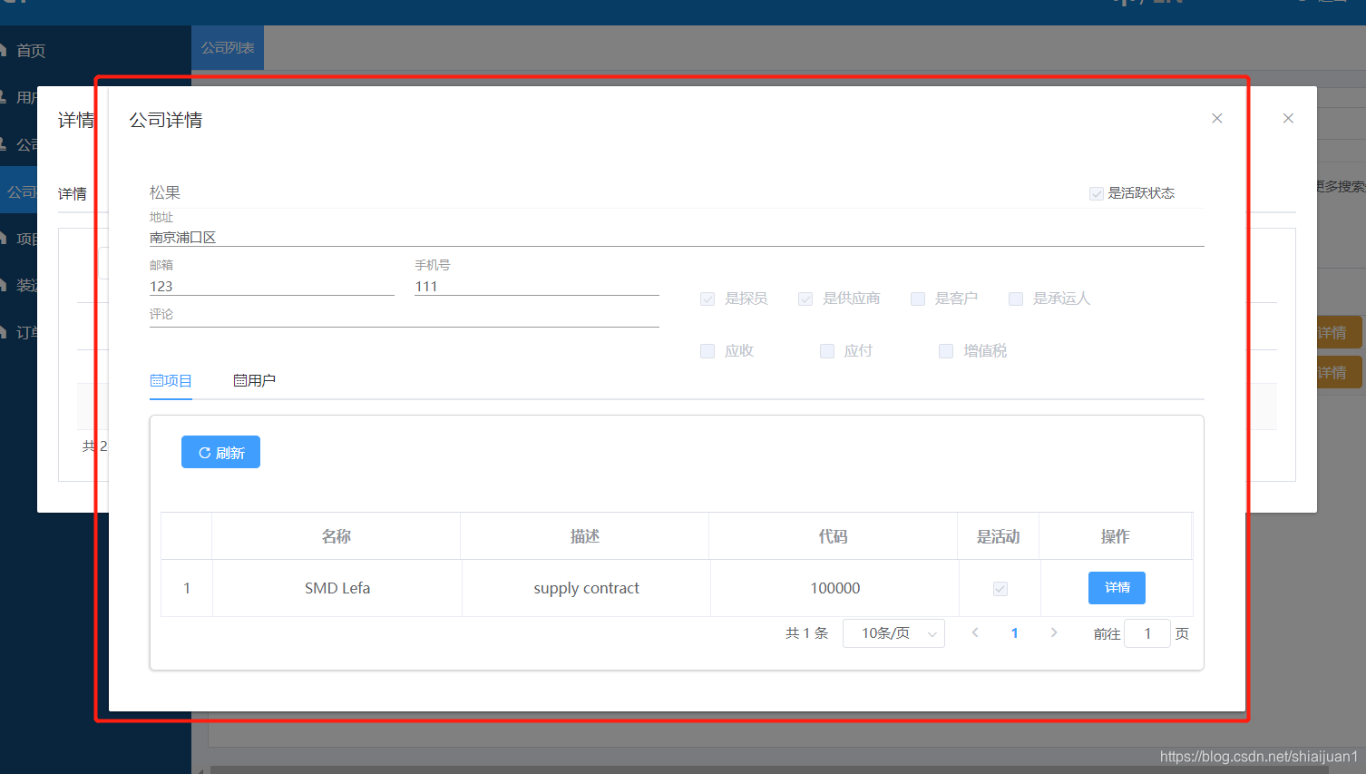
Task: Click the 公司列表 tab in the background page
Action: point(228,48)
